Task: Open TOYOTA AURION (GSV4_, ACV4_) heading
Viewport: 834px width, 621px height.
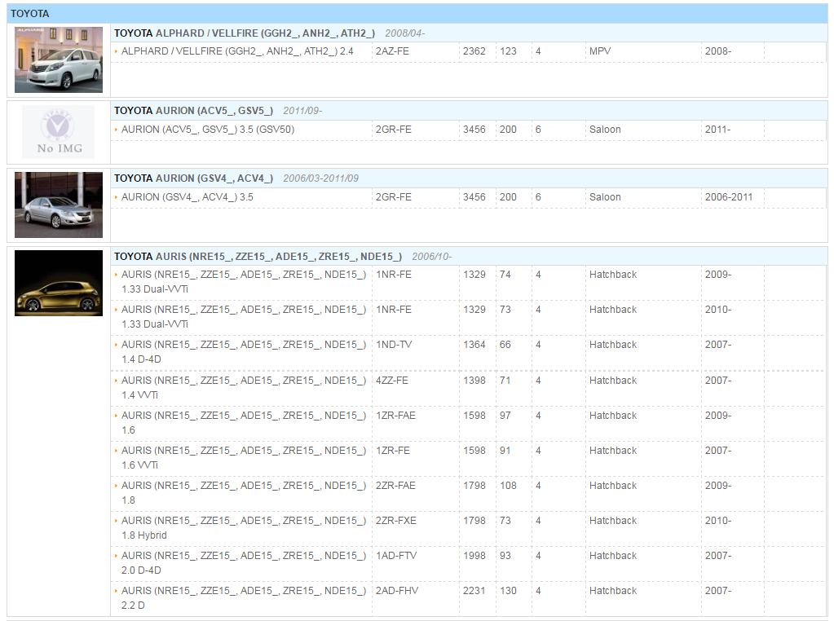Action: (x=193, y=178)
